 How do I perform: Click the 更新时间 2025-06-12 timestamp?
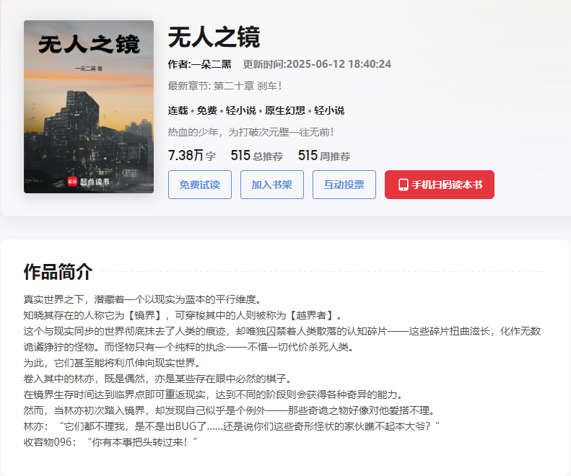click(317, 64)
